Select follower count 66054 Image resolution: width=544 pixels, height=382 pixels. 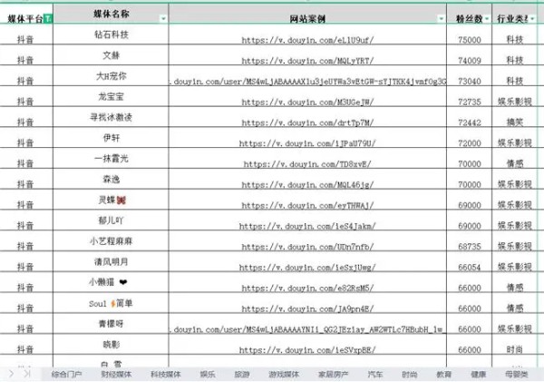tap(470, 268)
